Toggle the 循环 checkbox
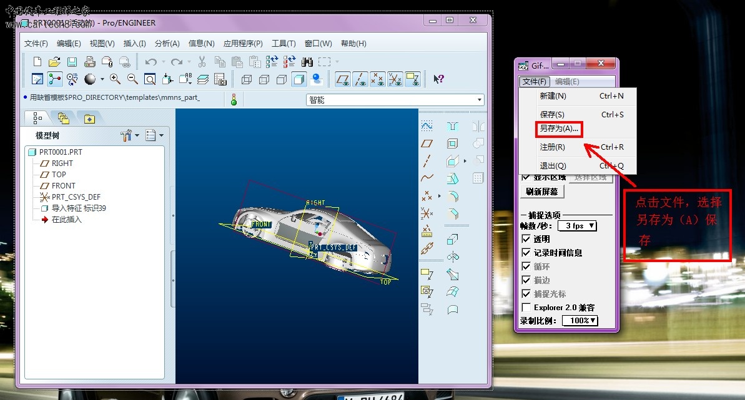This screenshot has height=400, width=745. coord(526,266)
